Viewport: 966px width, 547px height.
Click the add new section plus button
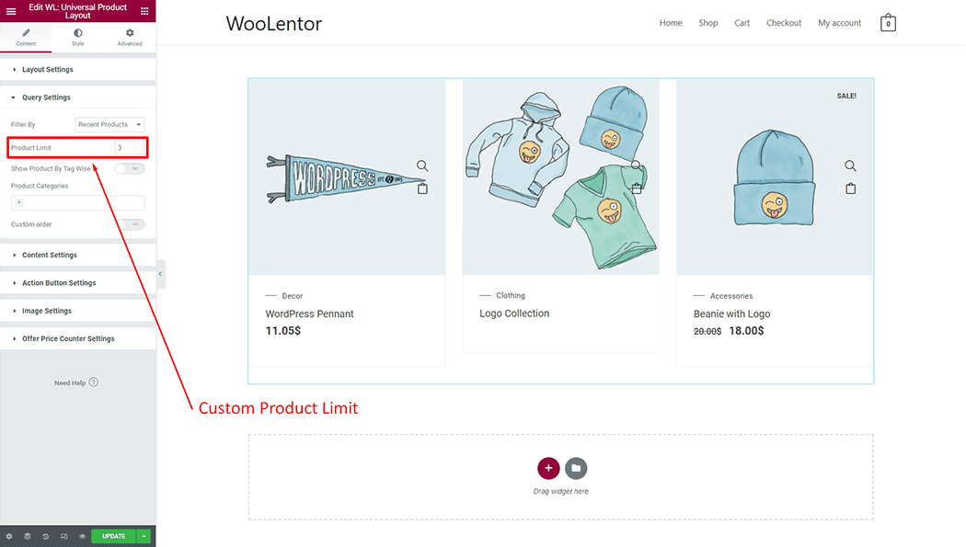click(x=548, y=468)
